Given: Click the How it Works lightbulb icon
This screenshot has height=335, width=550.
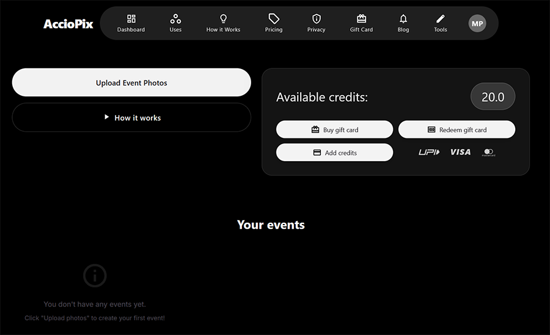Looking at the screenshot, I should point(223,18).
